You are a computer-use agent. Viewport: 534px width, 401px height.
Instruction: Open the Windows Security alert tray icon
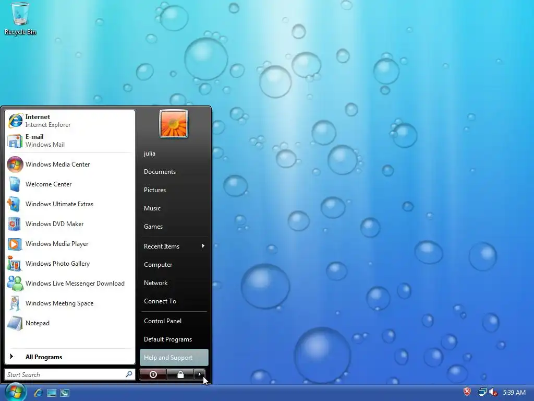click(x=467, y=392)
